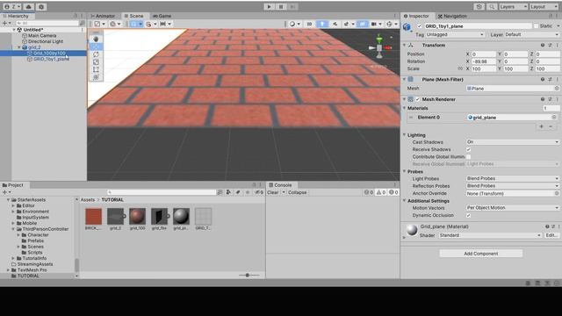The image size is (562, 316).
Task: Adjust the Project thumbnail size slider
Action: pyautogui.click(x=248, y=275)
